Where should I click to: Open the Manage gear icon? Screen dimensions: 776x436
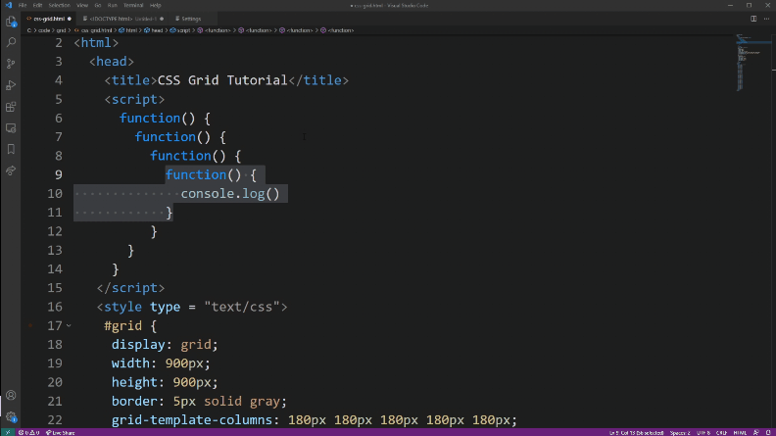11,416
